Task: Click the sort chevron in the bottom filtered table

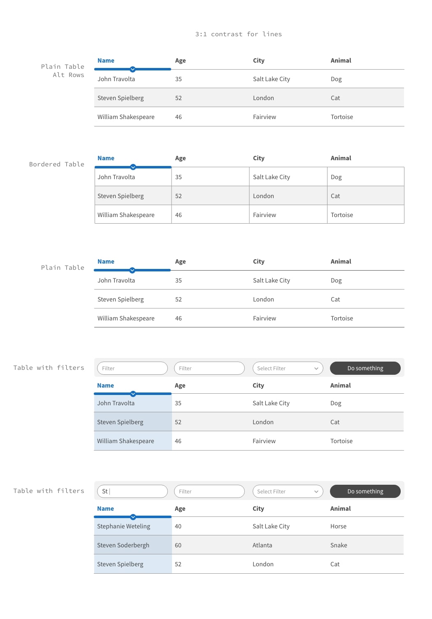Action: (132, 516)
